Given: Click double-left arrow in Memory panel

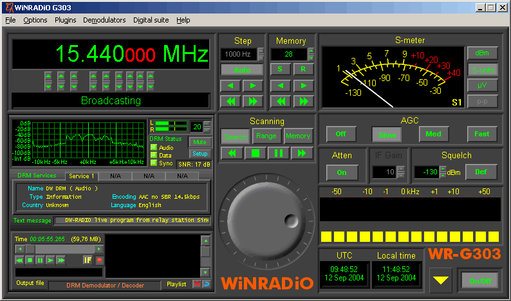Looking at the screenshot, I should coord(281,102).
